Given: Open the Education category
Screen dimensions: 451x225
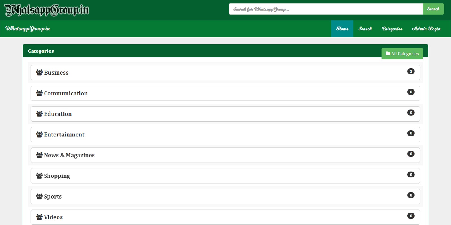Looking at the screenshot, I should pos(225,114).
